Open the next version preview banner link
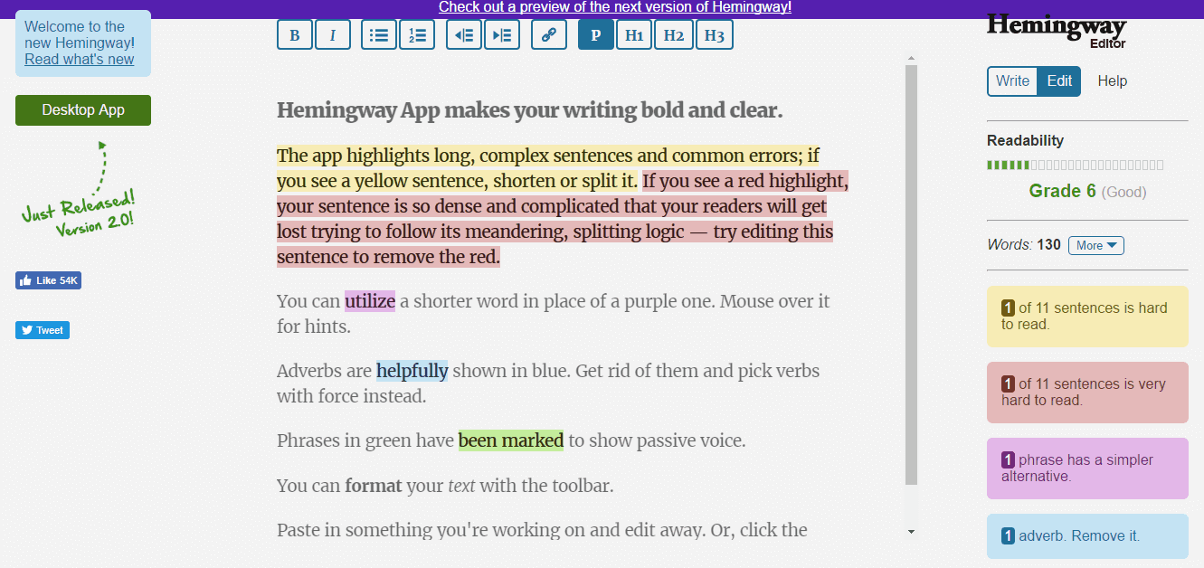 coord(615,7)
